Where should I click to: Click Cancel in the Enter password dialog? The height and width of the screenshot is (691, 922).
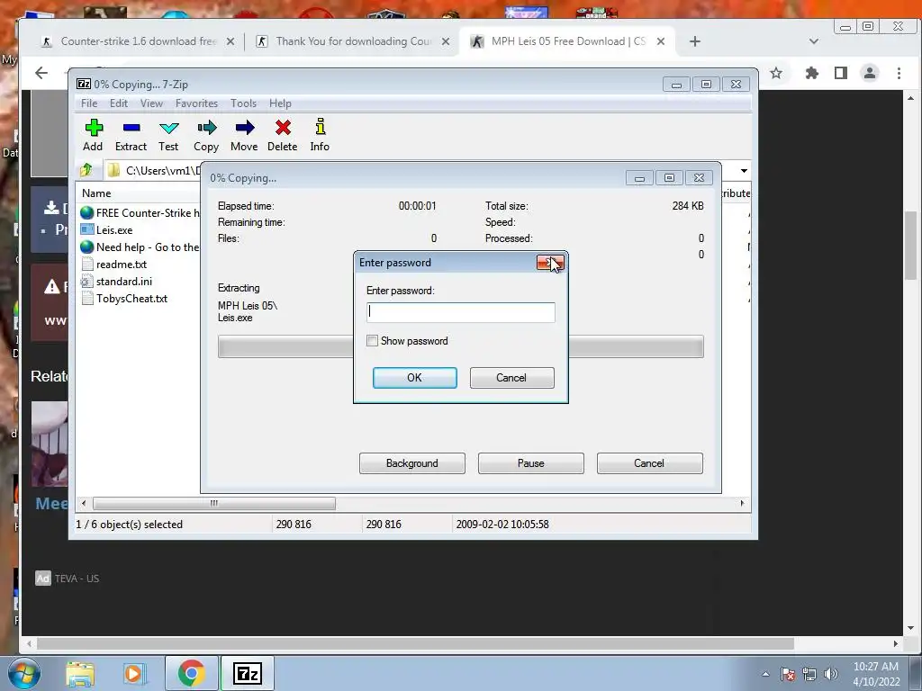coord(511,378)
